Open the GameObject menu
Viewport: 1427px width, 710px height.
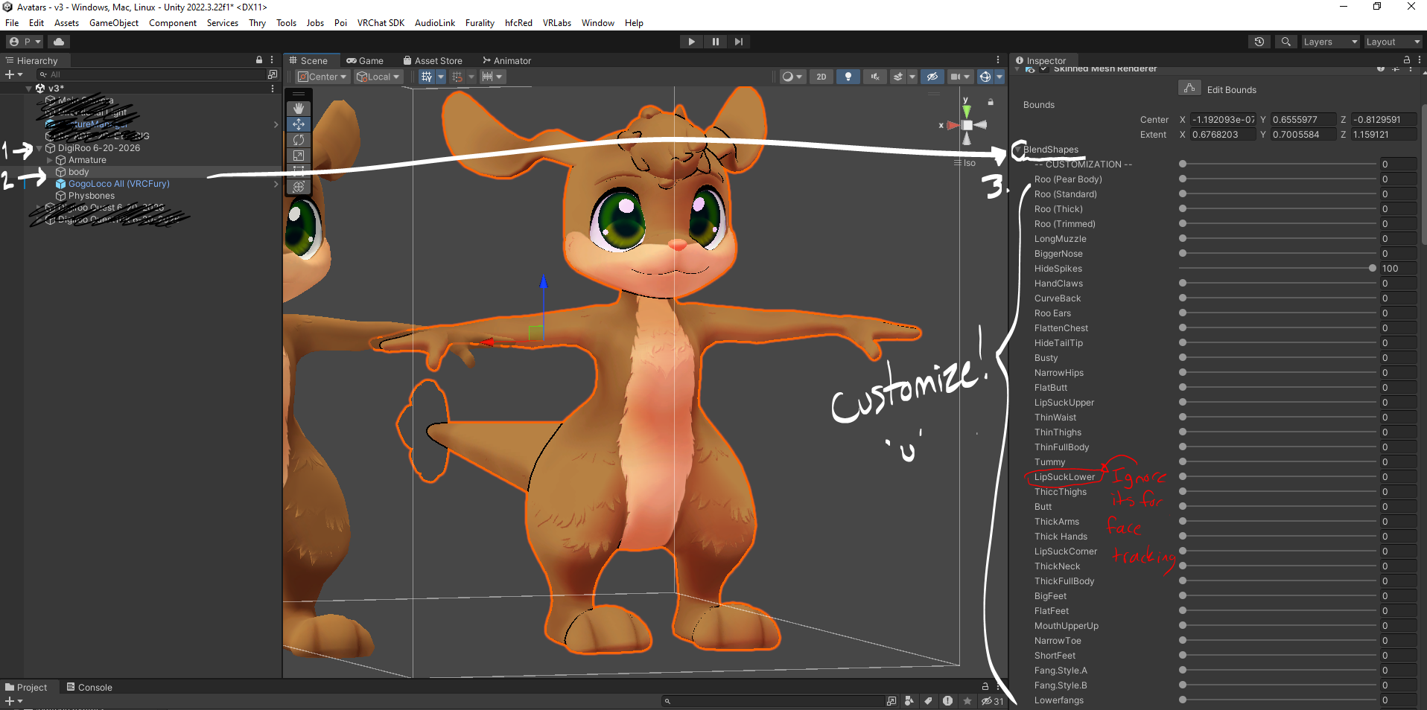pyautogui.click(x=114, y=23)
